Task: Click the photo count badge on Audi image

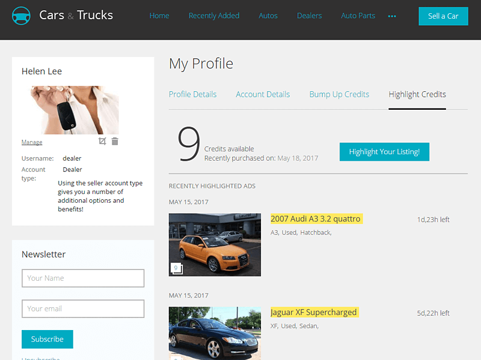Action: click(176, 268)
